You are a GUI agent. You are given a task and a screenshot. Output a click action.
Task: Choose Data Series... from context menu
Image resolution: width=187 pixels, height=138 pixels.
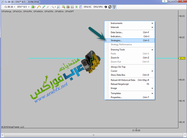coord(130,32)
